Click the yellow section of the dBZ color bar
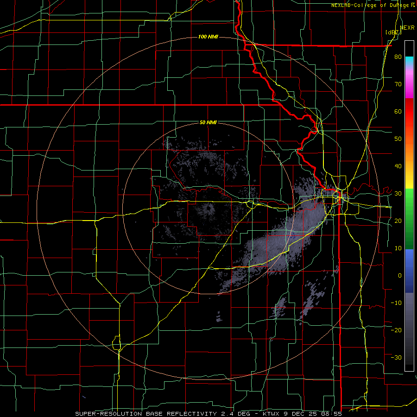The width and height of the screenshot is (417, 417). point(409,179)
